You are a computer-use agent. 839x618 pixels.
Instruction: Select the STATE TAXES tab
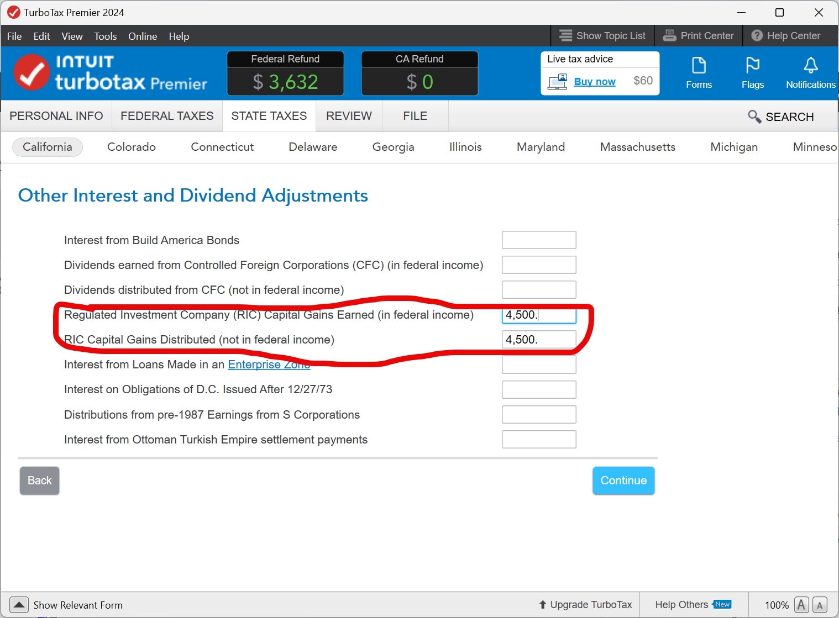(269, 116)
